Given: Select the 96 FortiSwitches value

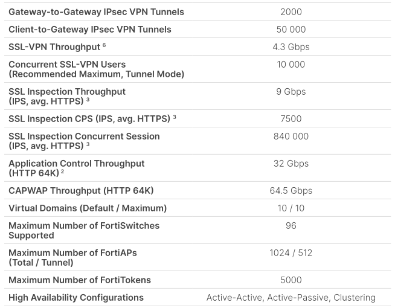Looking at the screenshot, I should (291, 226).
